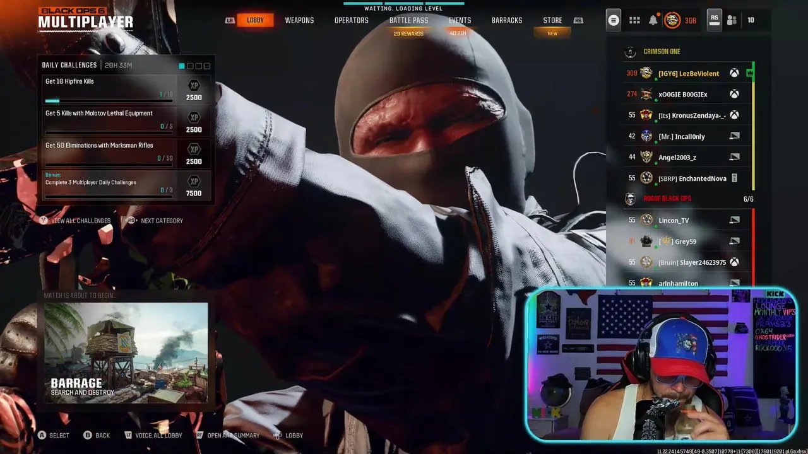Click the A button Select prompt icon

pyautogui.click(x=42, y=435)
